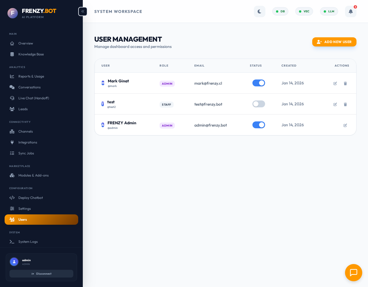The height and width of the screenshot is (287, 368).
Task: Click the admin avatar at sidebar bottom
Action: (x=14, y=262)
